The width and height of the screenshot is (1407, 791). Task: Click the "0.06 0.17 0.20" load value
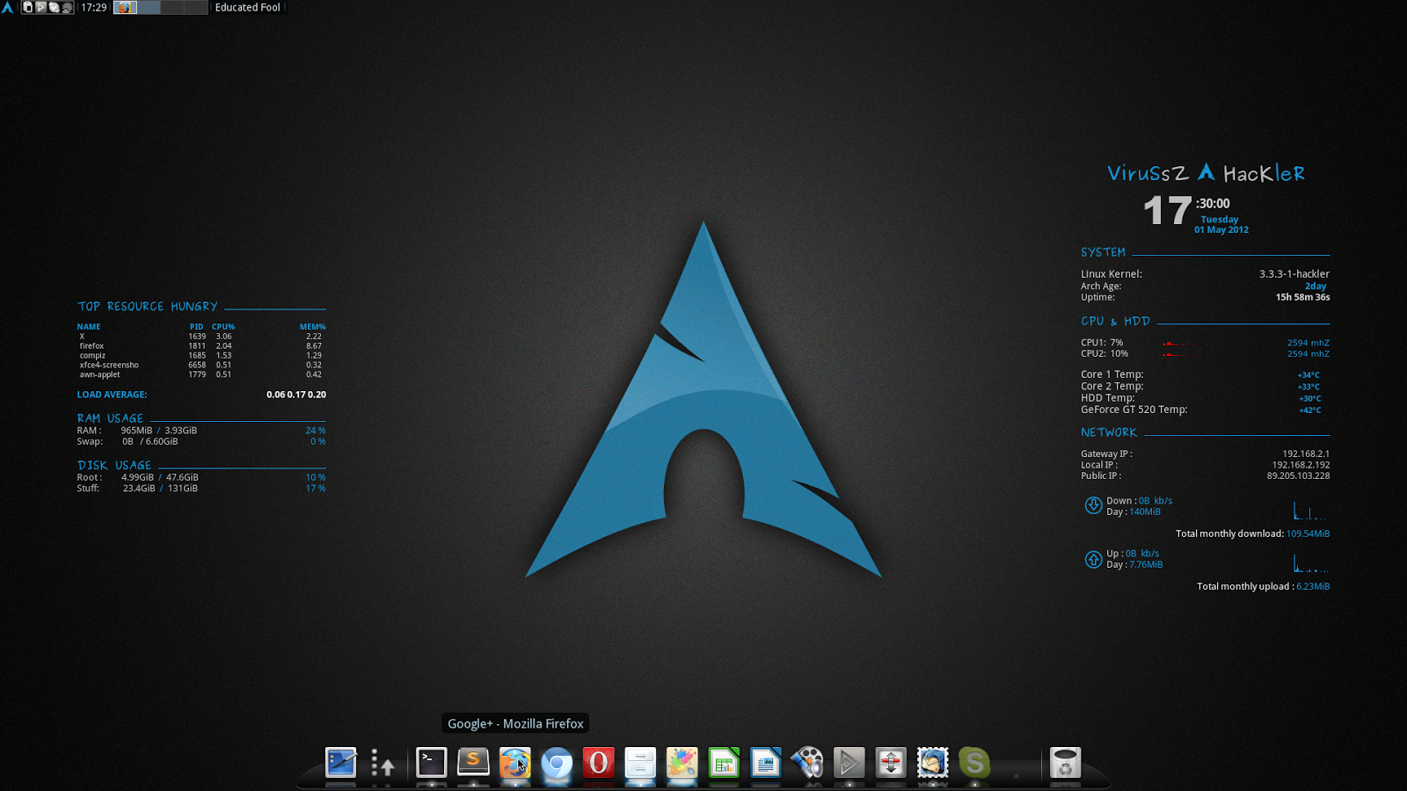point(296,395)
